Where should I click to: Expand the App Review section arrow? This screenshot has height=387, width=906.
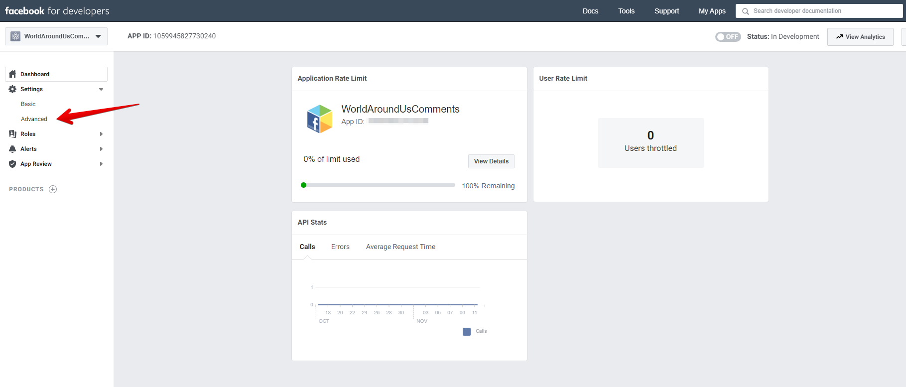[101, 164]
